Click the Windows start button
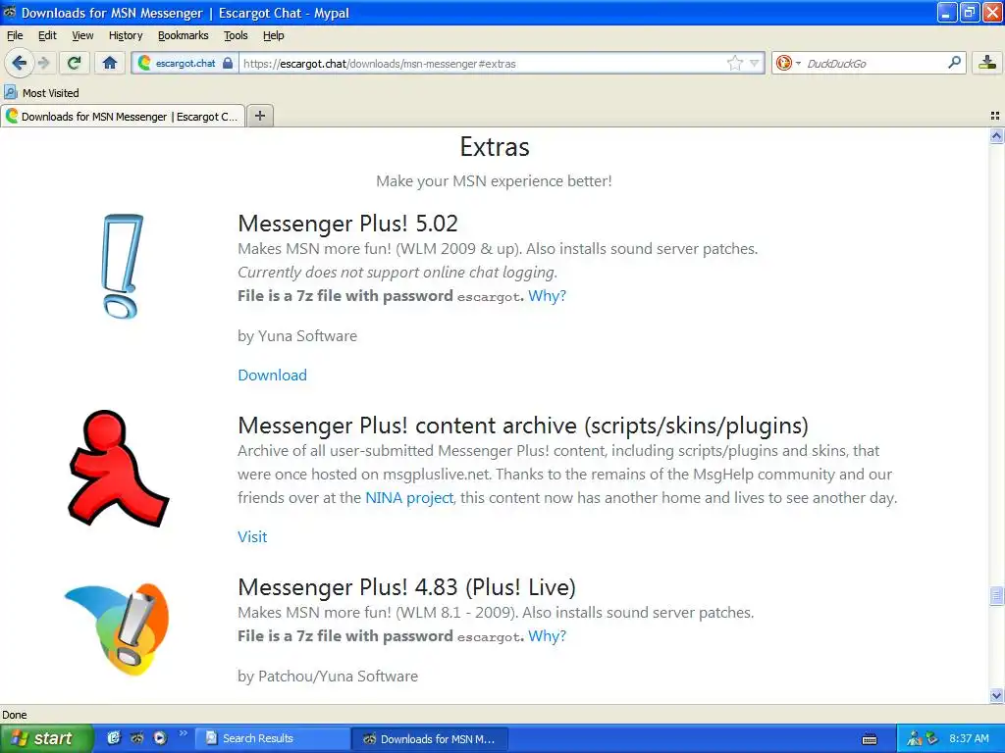 [46, 738]
